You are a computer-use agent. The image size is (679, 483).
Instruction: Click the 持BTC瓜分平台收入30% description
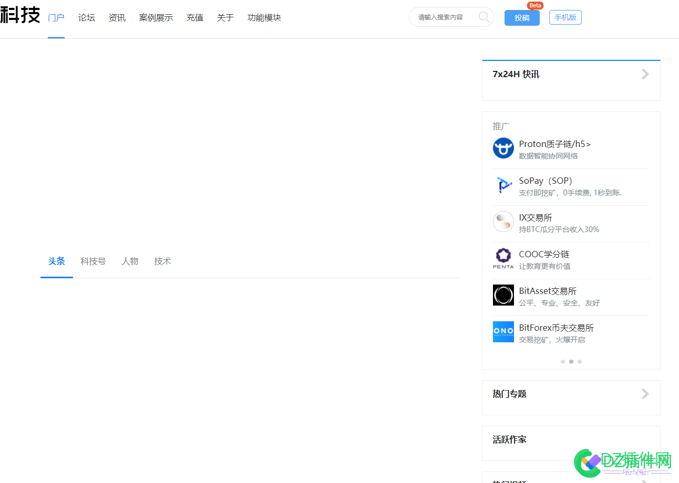click(x=559, y=229)
